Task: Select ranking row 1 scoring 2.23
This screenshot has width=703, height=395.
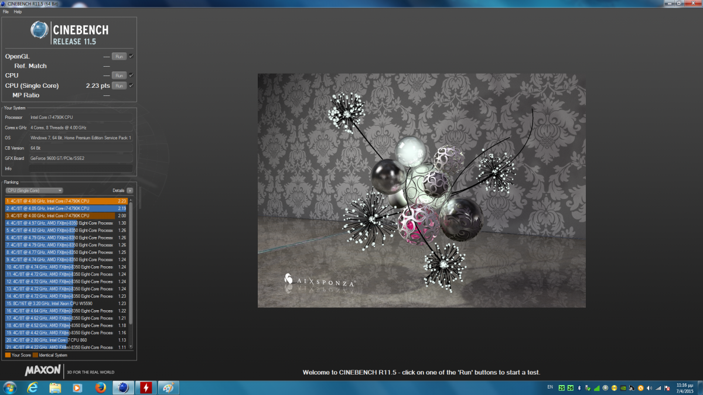Action: point(66,201)
